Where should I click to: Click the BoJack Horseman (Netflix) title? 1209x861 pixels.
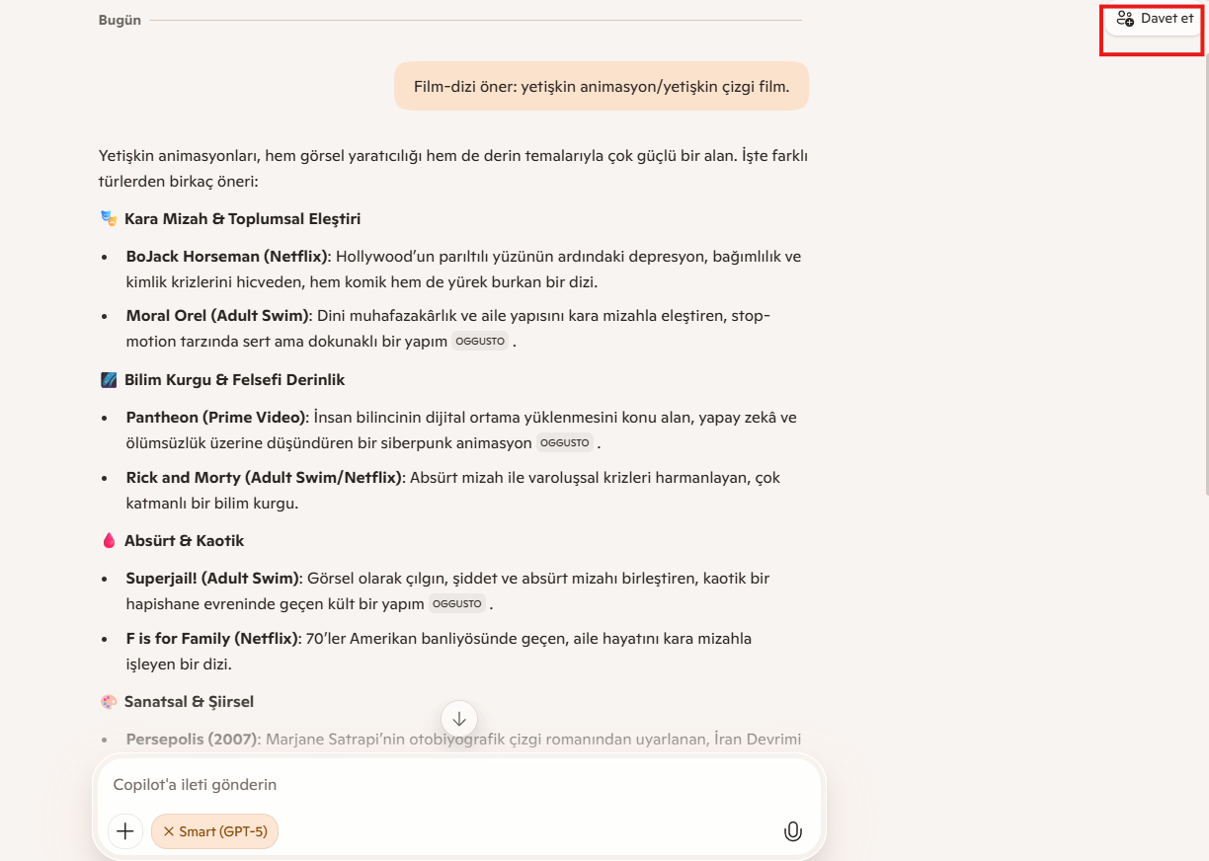click(x=226, y=257)
